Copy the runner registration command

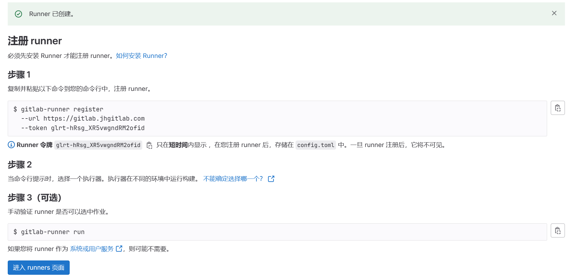click(x=558, y=108)
